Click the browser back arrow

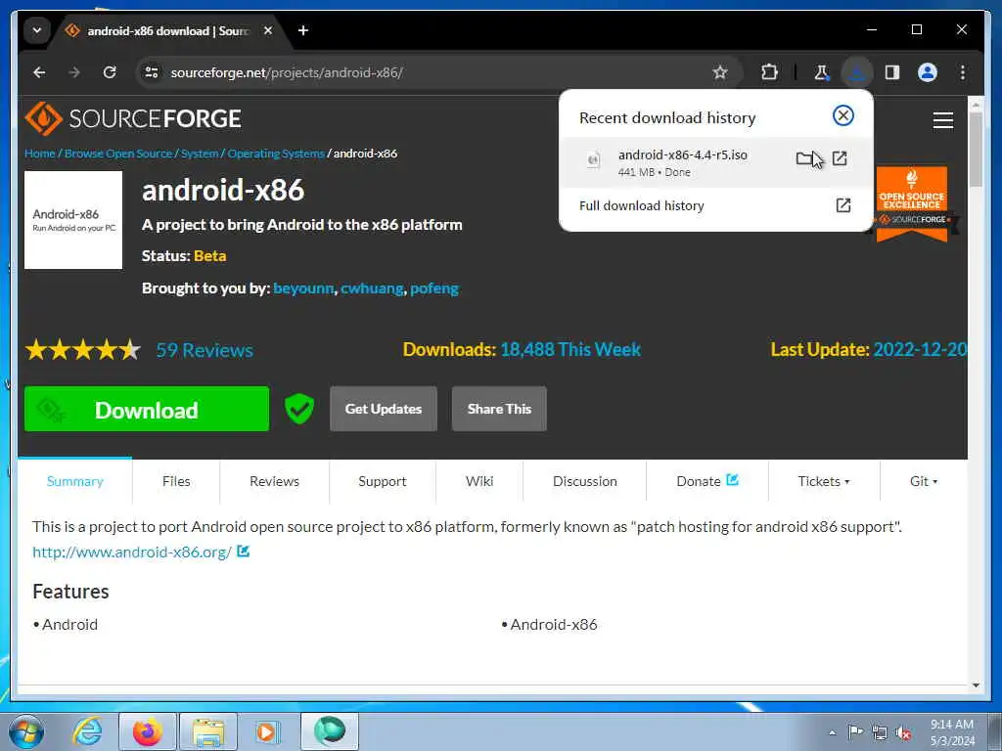(x=39, y=72)
